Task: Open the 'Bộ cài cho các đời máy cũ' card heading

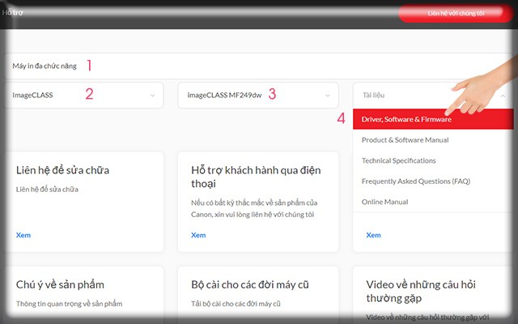Action: pos(250,284)
